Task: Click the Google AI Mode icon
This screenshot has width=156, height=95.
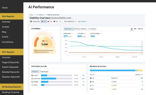Action: tap(32, 82)
